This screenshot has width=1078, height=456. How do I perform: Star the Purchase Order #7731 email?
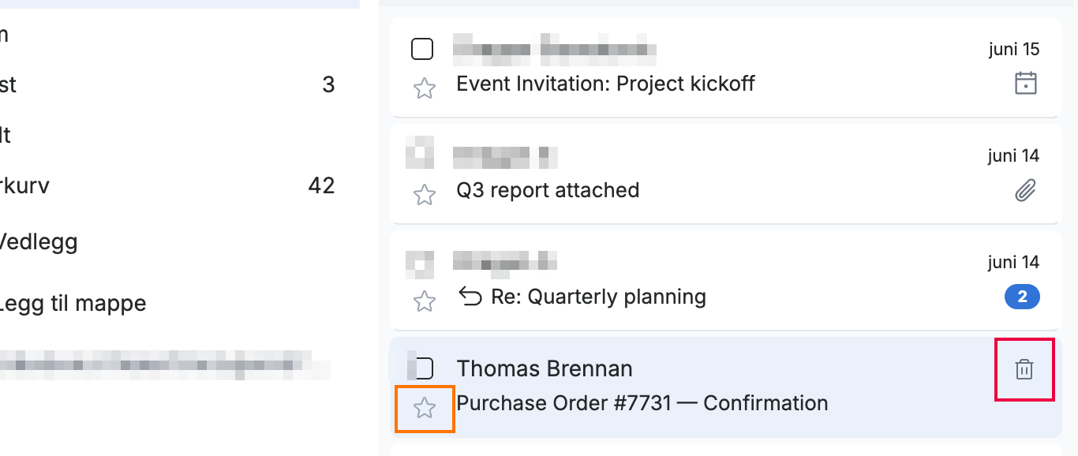click(x=425, y=408)
